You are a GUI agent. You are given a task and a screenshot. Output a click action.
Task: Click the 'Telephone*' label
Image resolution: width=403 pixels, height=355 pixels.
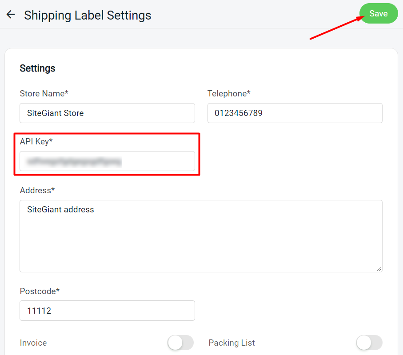coord(229,94)
